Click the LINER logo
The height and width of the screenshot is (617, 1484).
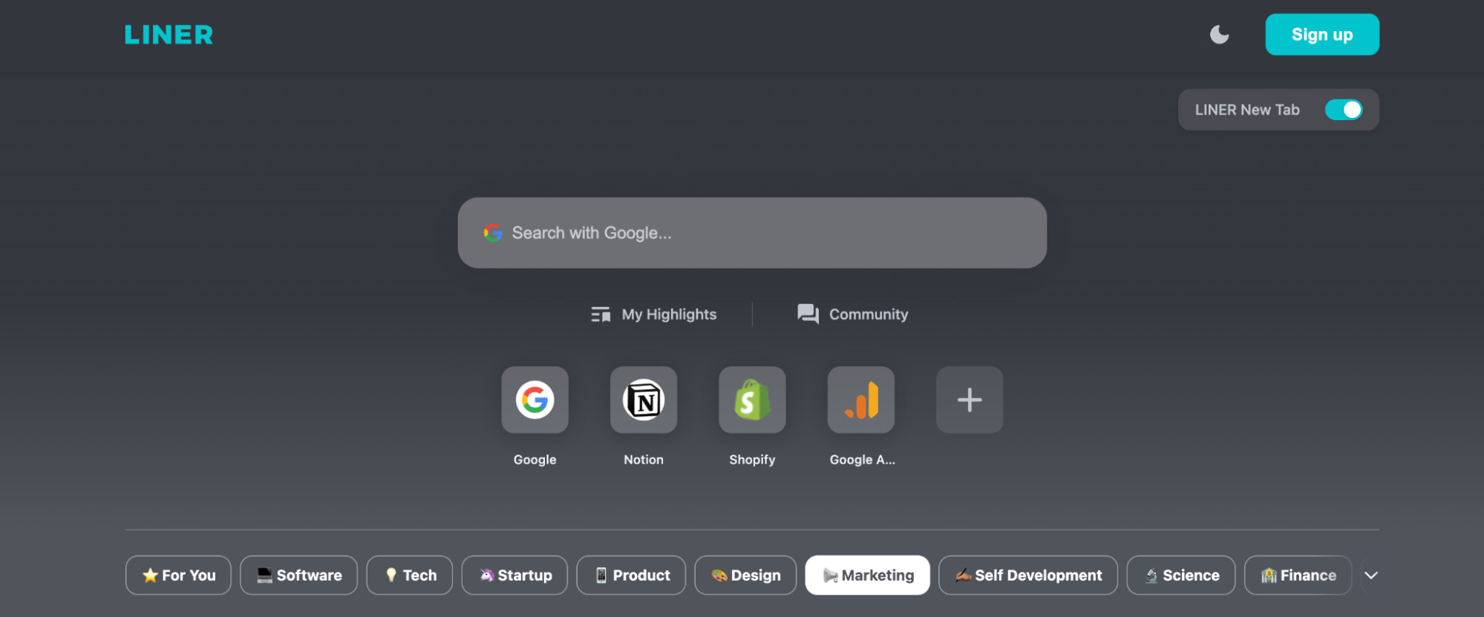pos(169,35)
